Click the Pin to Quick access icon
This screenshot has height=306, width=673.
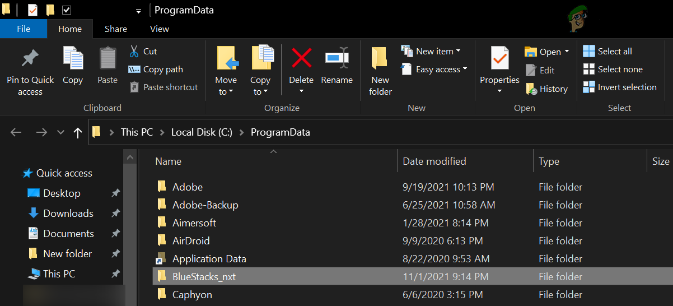tap(30, 59)
